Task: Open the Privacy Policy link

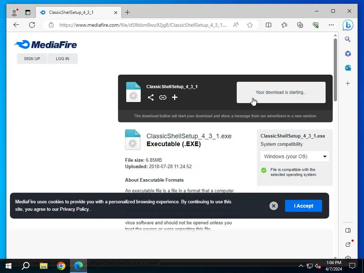Action: 74,209
